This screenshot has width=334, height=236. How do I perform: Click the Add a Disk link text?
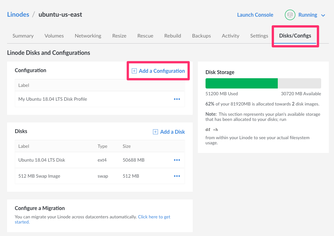(x=172, y=132)
